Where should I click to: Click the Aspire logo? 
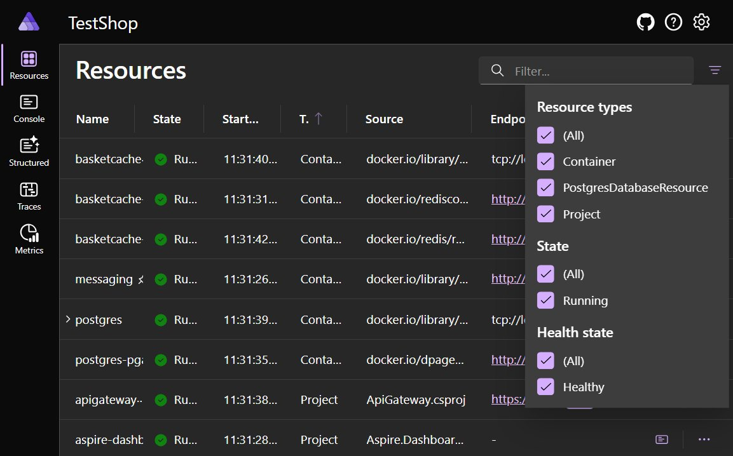tap(27, 21)
